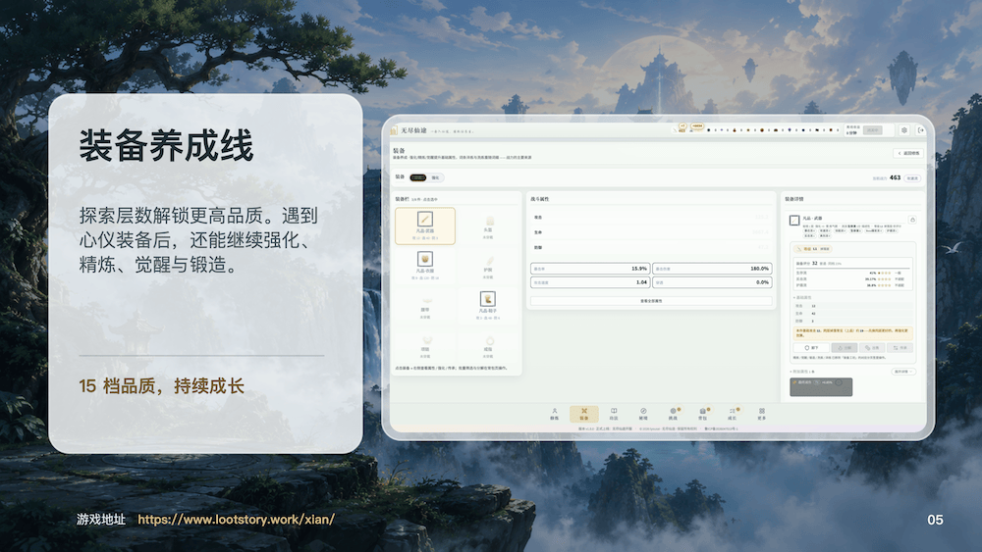Click the 返回修炼 back button
Viewport: 982px width, 552px height.
(908, 153)
